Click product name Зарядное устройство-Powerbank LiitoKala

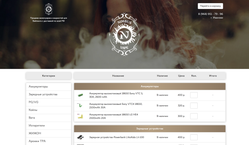pos(117,137)
